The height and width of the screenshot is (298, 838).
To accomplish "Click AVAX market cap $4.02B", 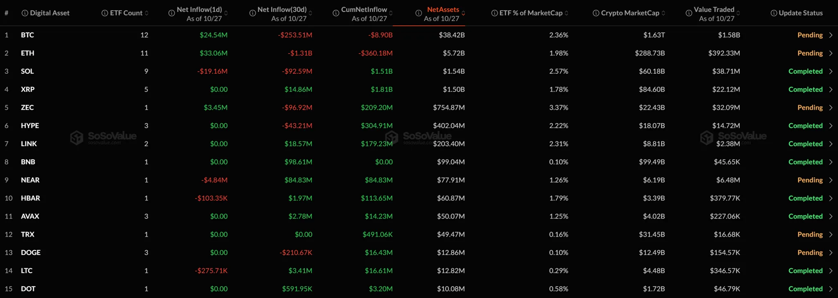I will [x=654, y=216].
